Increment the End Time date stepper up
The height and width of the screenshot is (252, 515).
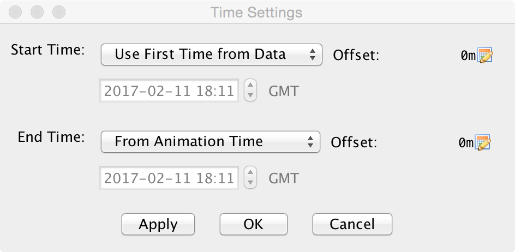click(250, 173)
